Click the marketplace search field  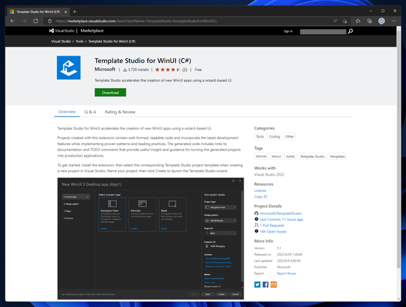[323, 32]
